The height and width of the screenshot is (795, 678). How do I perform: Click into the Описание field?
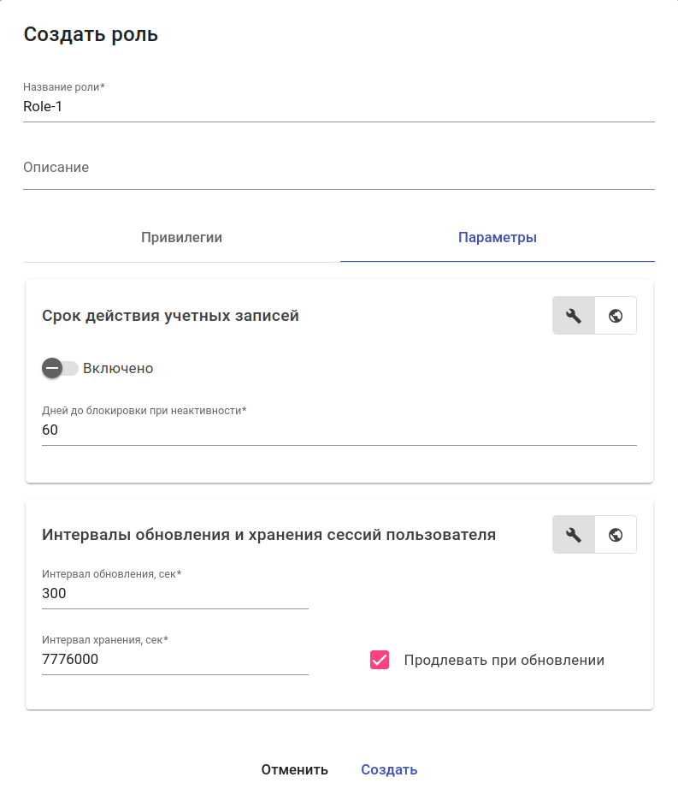click(x=339, y=169)
